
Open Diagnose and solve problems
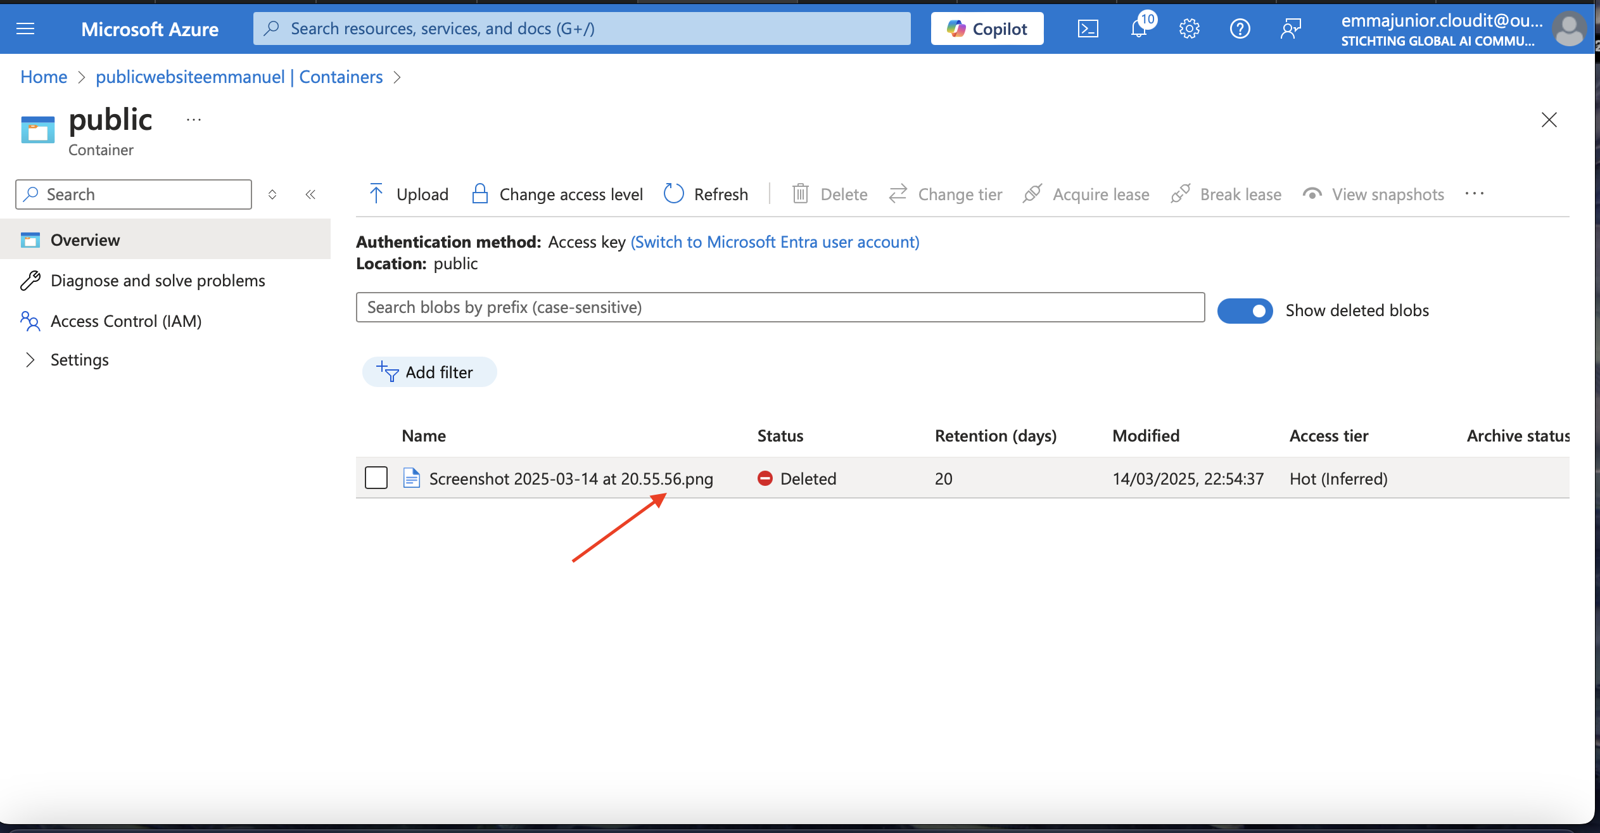point(158,281)
